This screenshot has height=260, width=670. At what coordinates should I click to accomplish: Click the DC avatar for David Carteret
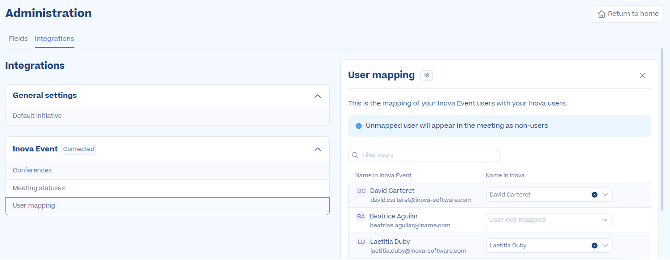tap(361, 191)
